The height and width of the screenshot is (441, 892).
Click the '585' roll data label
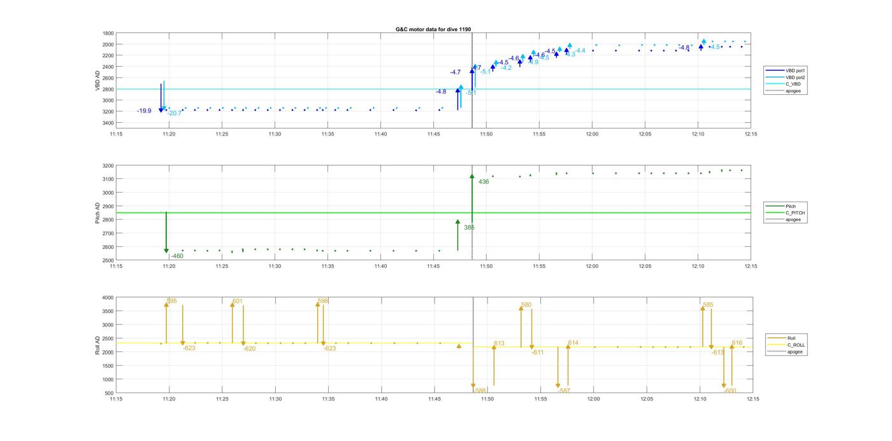pos(708,305)
